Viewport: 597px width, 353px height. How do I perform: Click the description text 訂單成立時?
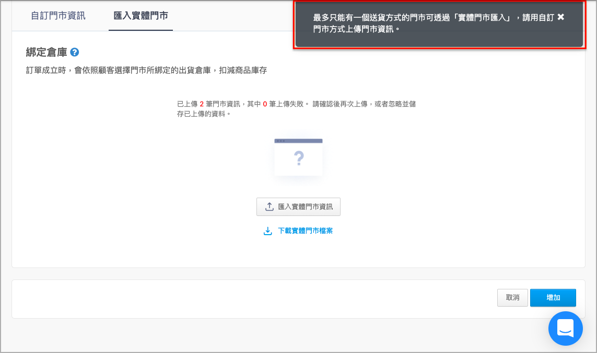click(x=46, y=70)
